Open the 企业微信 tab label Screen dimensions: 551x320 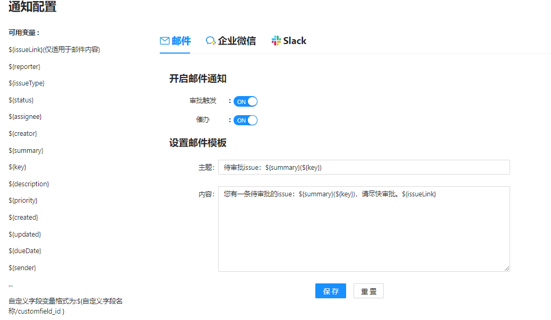tap(237, 41)
